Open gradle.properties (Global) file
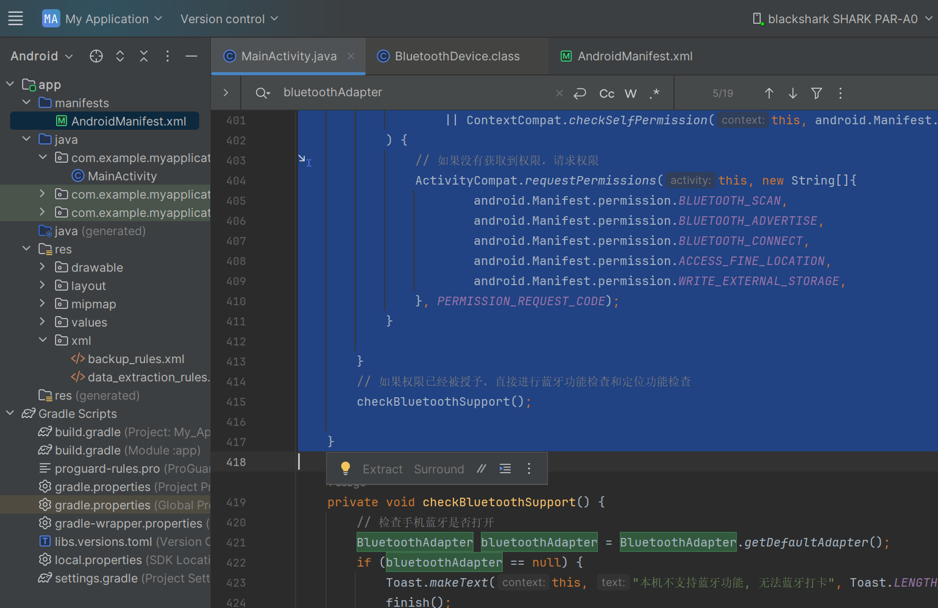Screen dimensions: 938x608 (124, 505)
